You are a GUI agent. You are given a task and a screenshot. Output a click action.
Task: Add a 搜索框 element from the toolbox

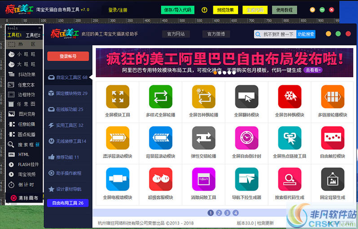point(24,145)
